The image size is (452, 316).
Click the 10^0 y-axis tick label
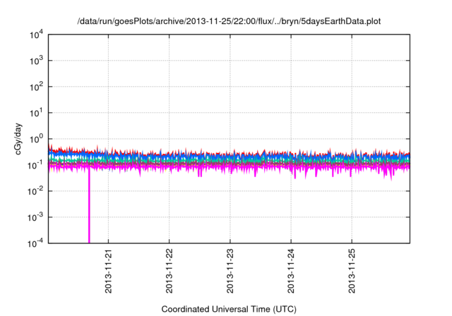(x=37, y=139)
